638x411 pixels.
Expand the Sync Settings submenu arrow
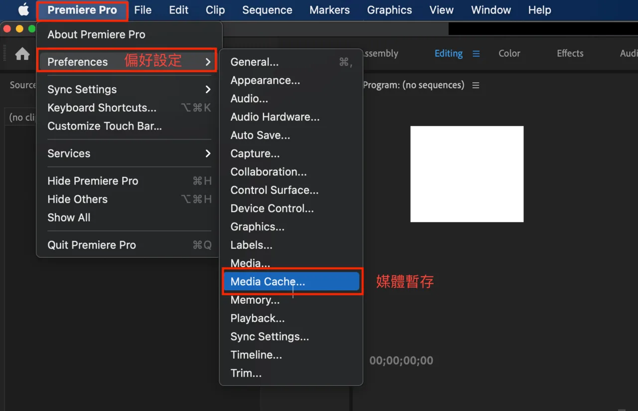(x=208, y=89)
